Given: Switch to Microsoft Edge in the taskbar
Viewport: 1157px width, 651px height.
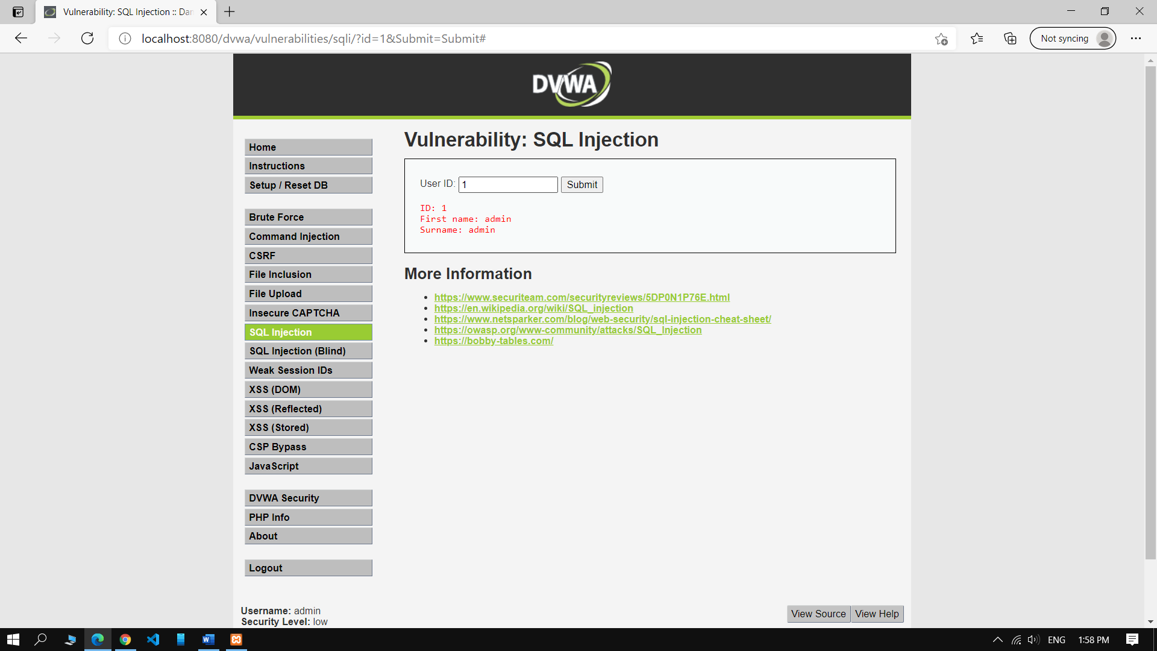Looking at the screenshot, I should coord(98,640).
